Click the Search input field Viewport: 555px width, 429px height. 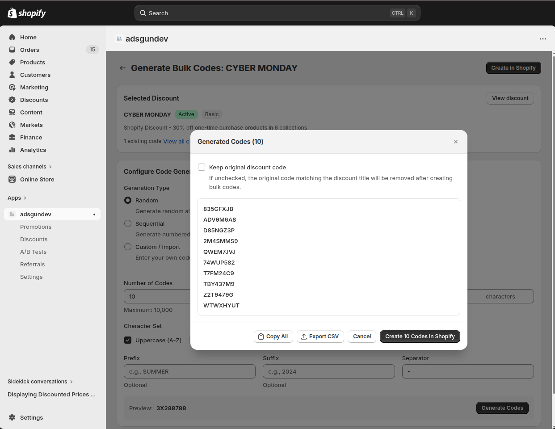pyautogui.click(x=268, y=13)
